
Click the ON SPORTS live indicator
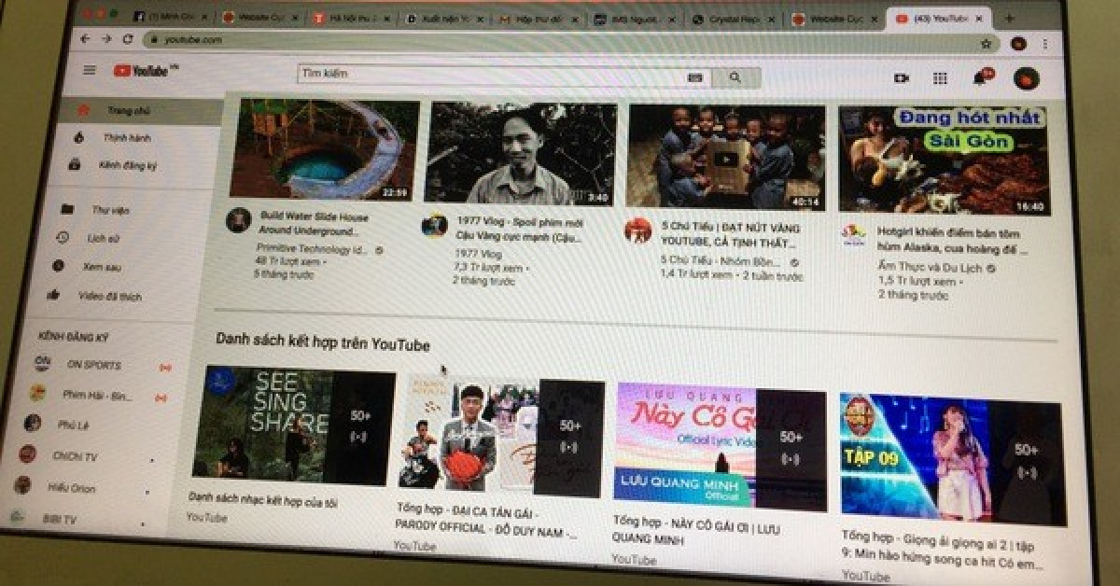[x=165, y=367]
